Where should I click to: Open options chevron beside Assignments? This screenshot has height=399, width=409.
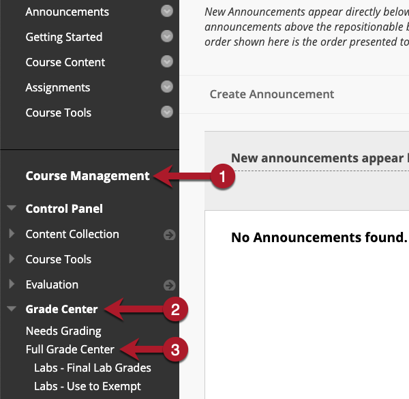pos(167,87)
